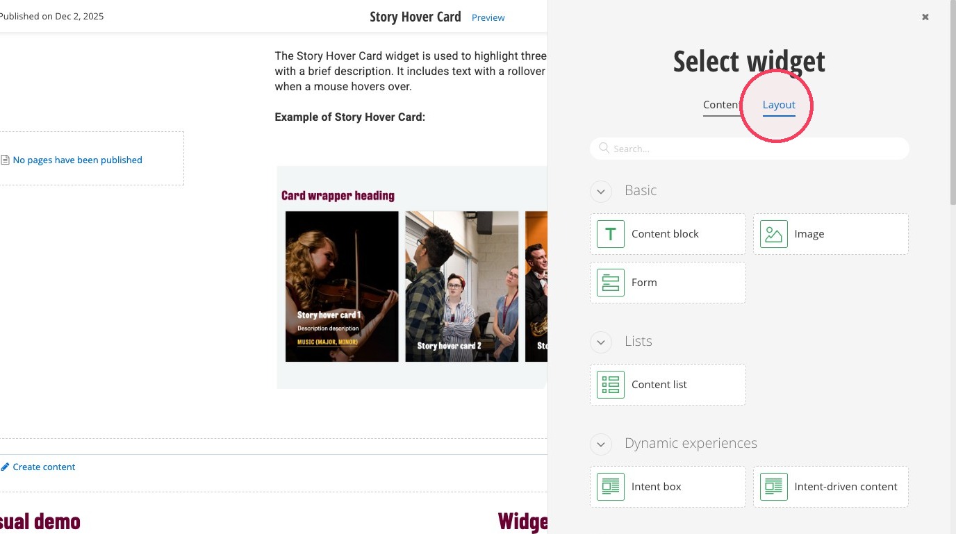Image resolution: width=956 pixels, height=534 pixels.
Task: Select the Intent-driven content widget icon
Action: point(773,487)
